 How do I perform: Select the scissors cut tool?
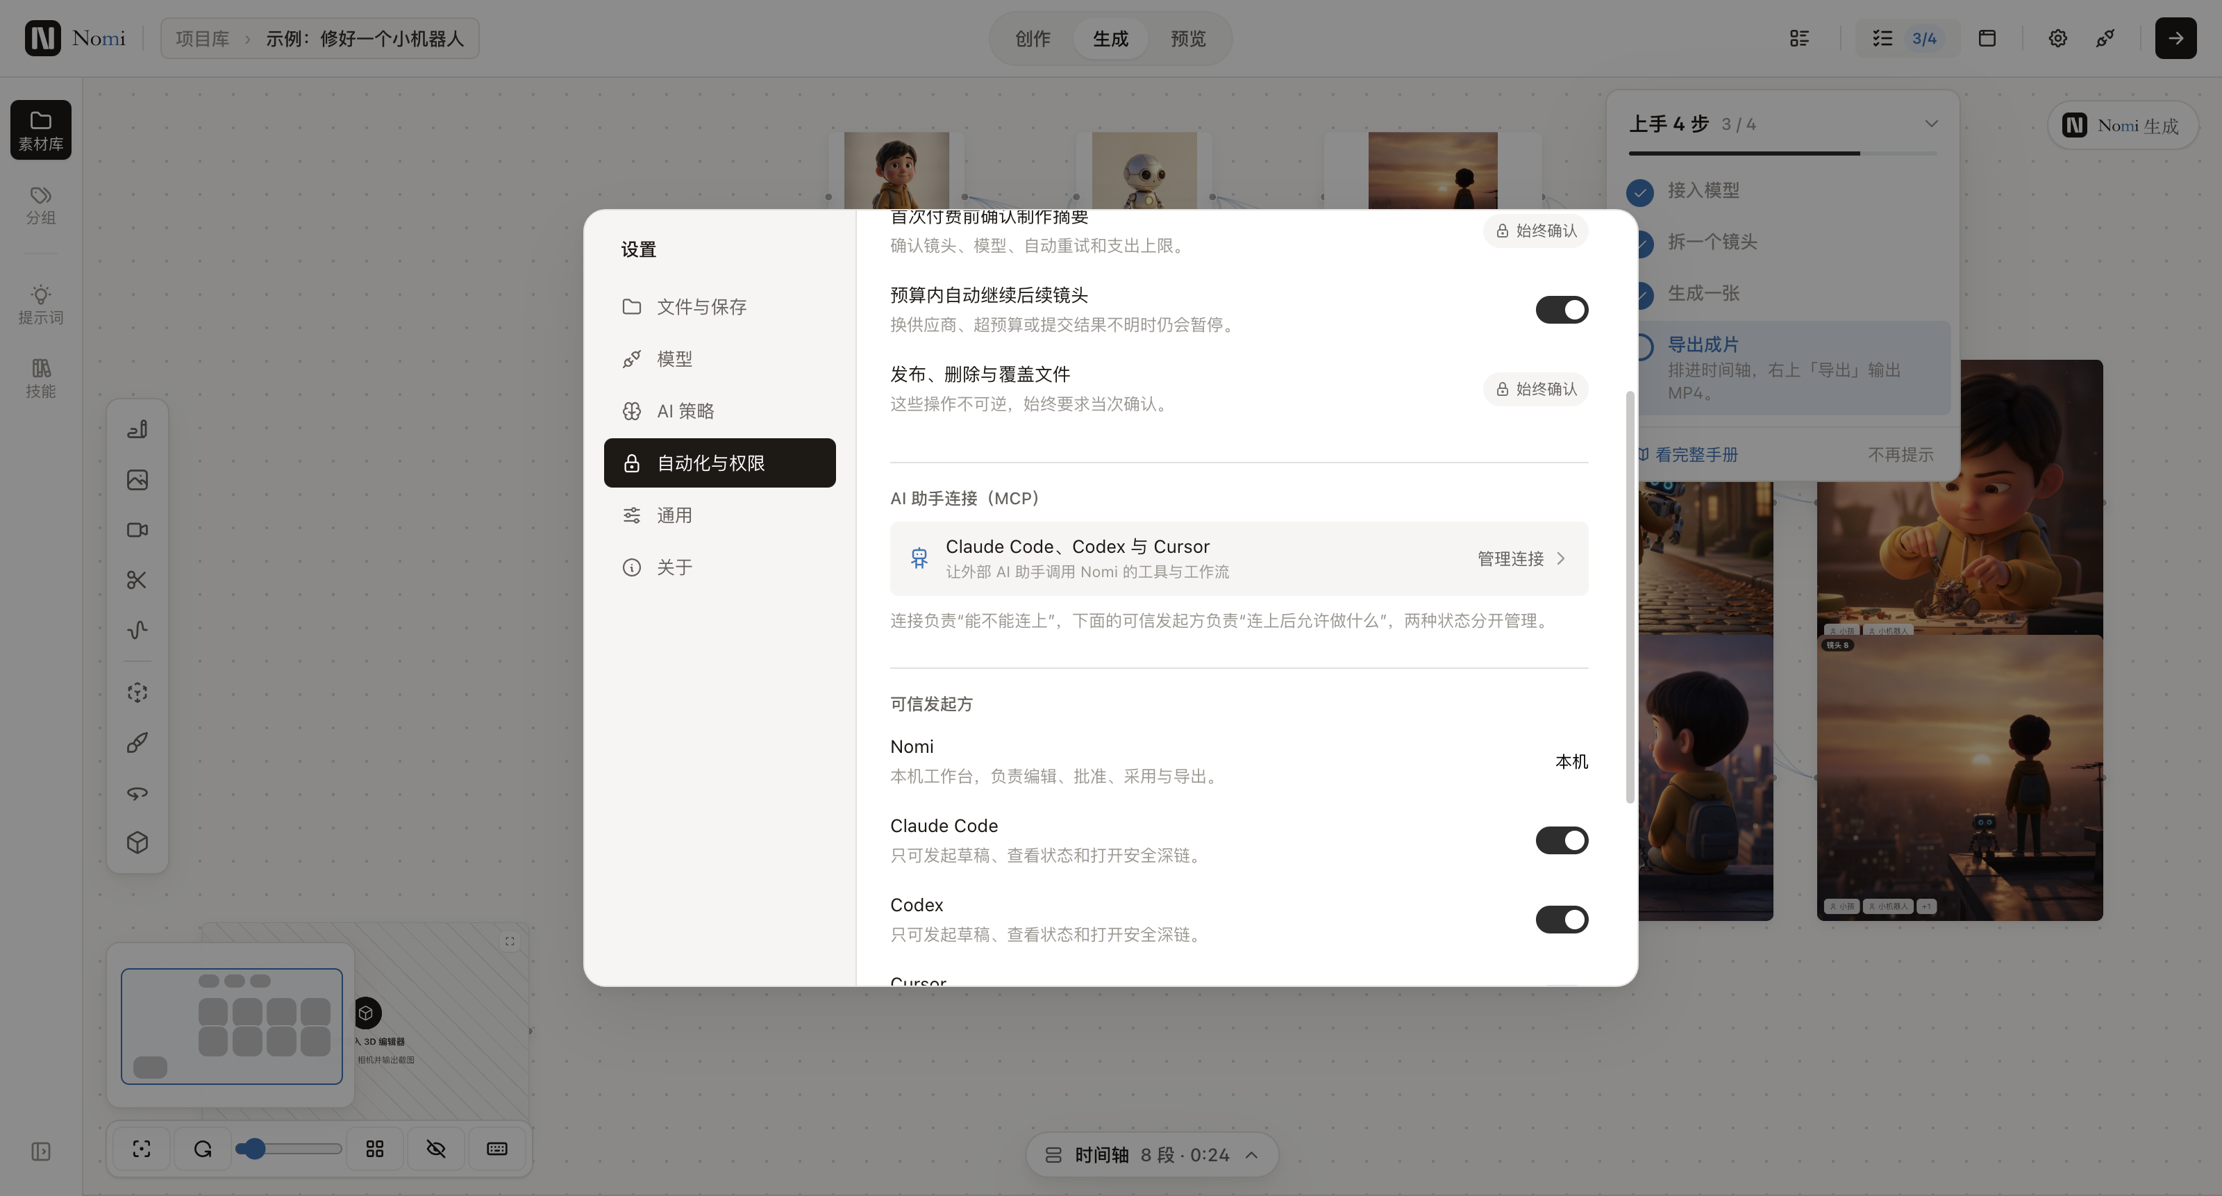(137, 580)
